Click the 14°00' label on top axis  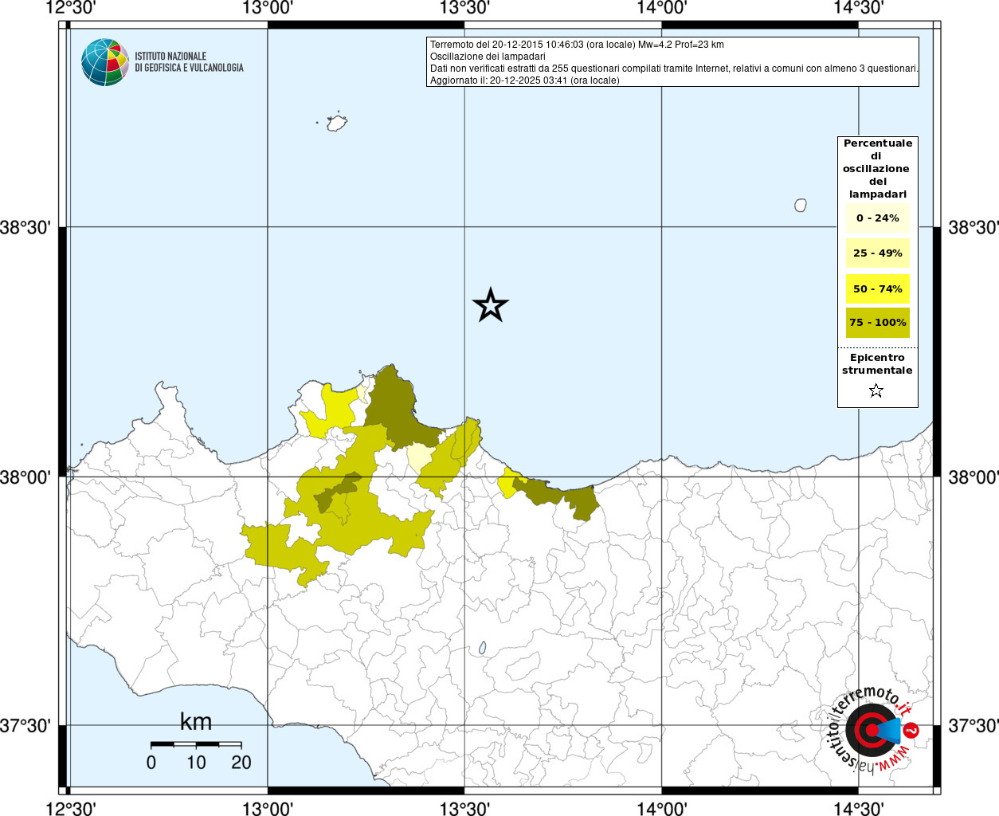(662, 8)
